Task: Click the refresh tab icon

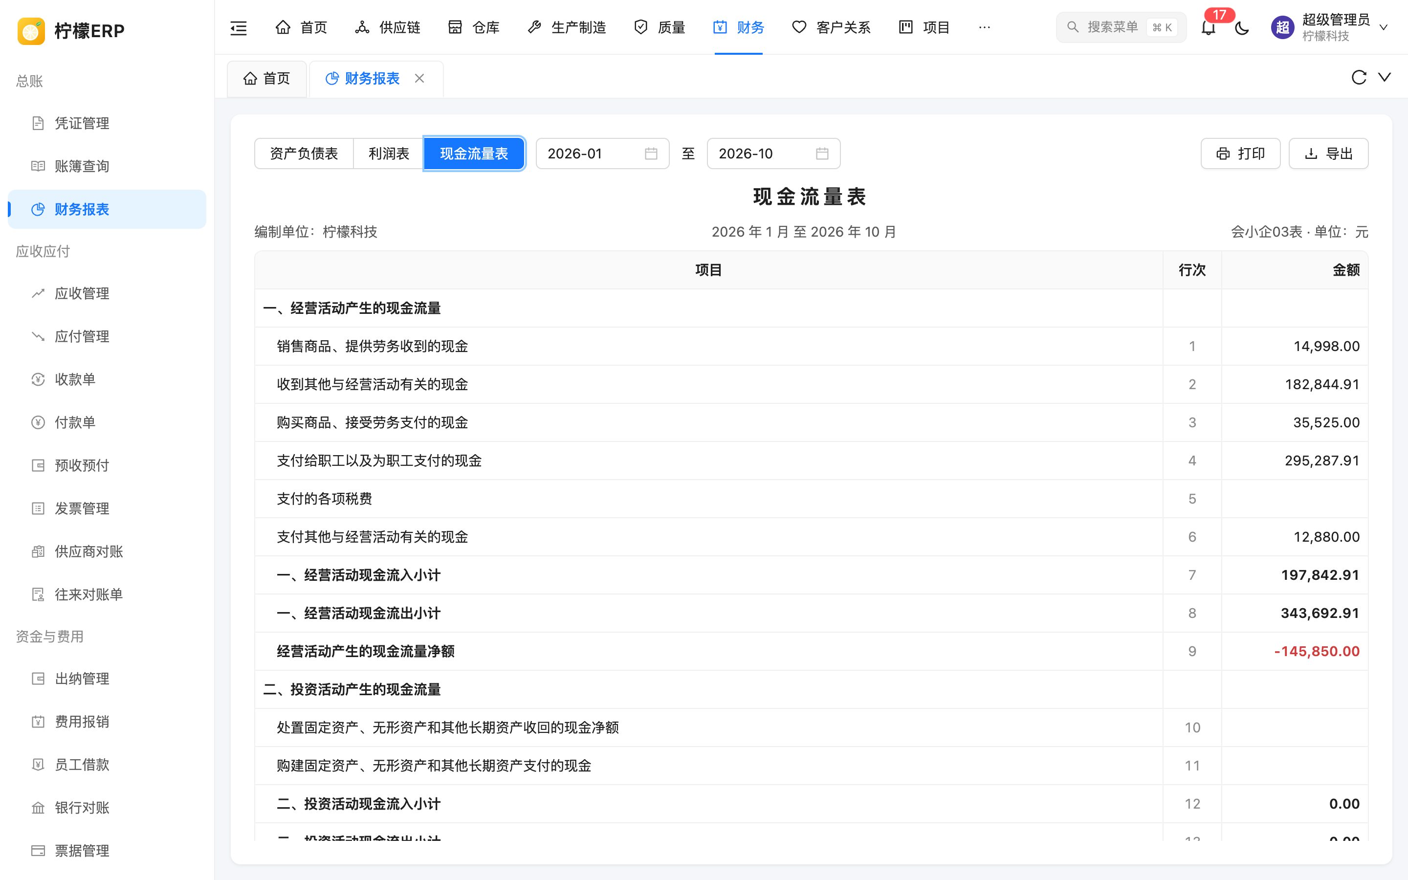Action: pos(1359,77)
